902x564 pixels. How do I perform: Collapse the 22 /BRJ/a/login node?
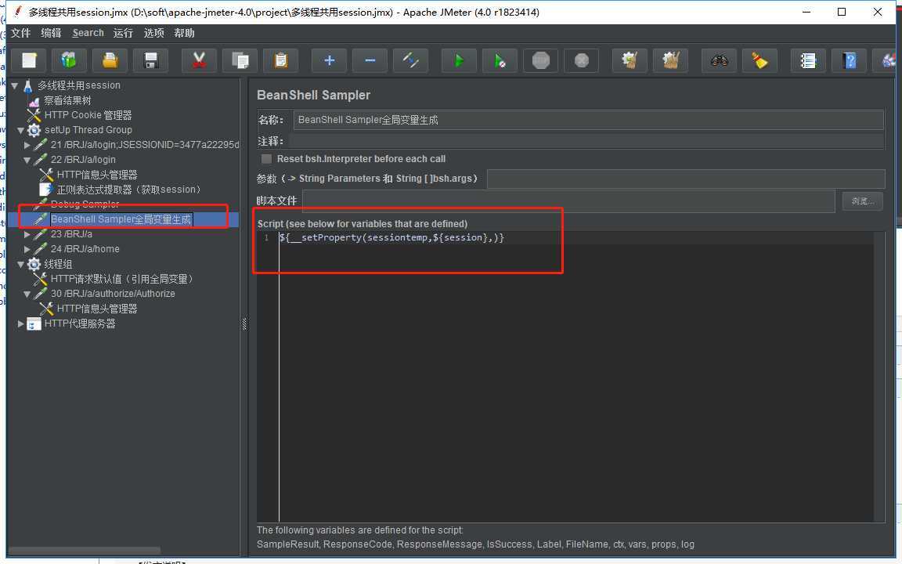tap(27, 160)
